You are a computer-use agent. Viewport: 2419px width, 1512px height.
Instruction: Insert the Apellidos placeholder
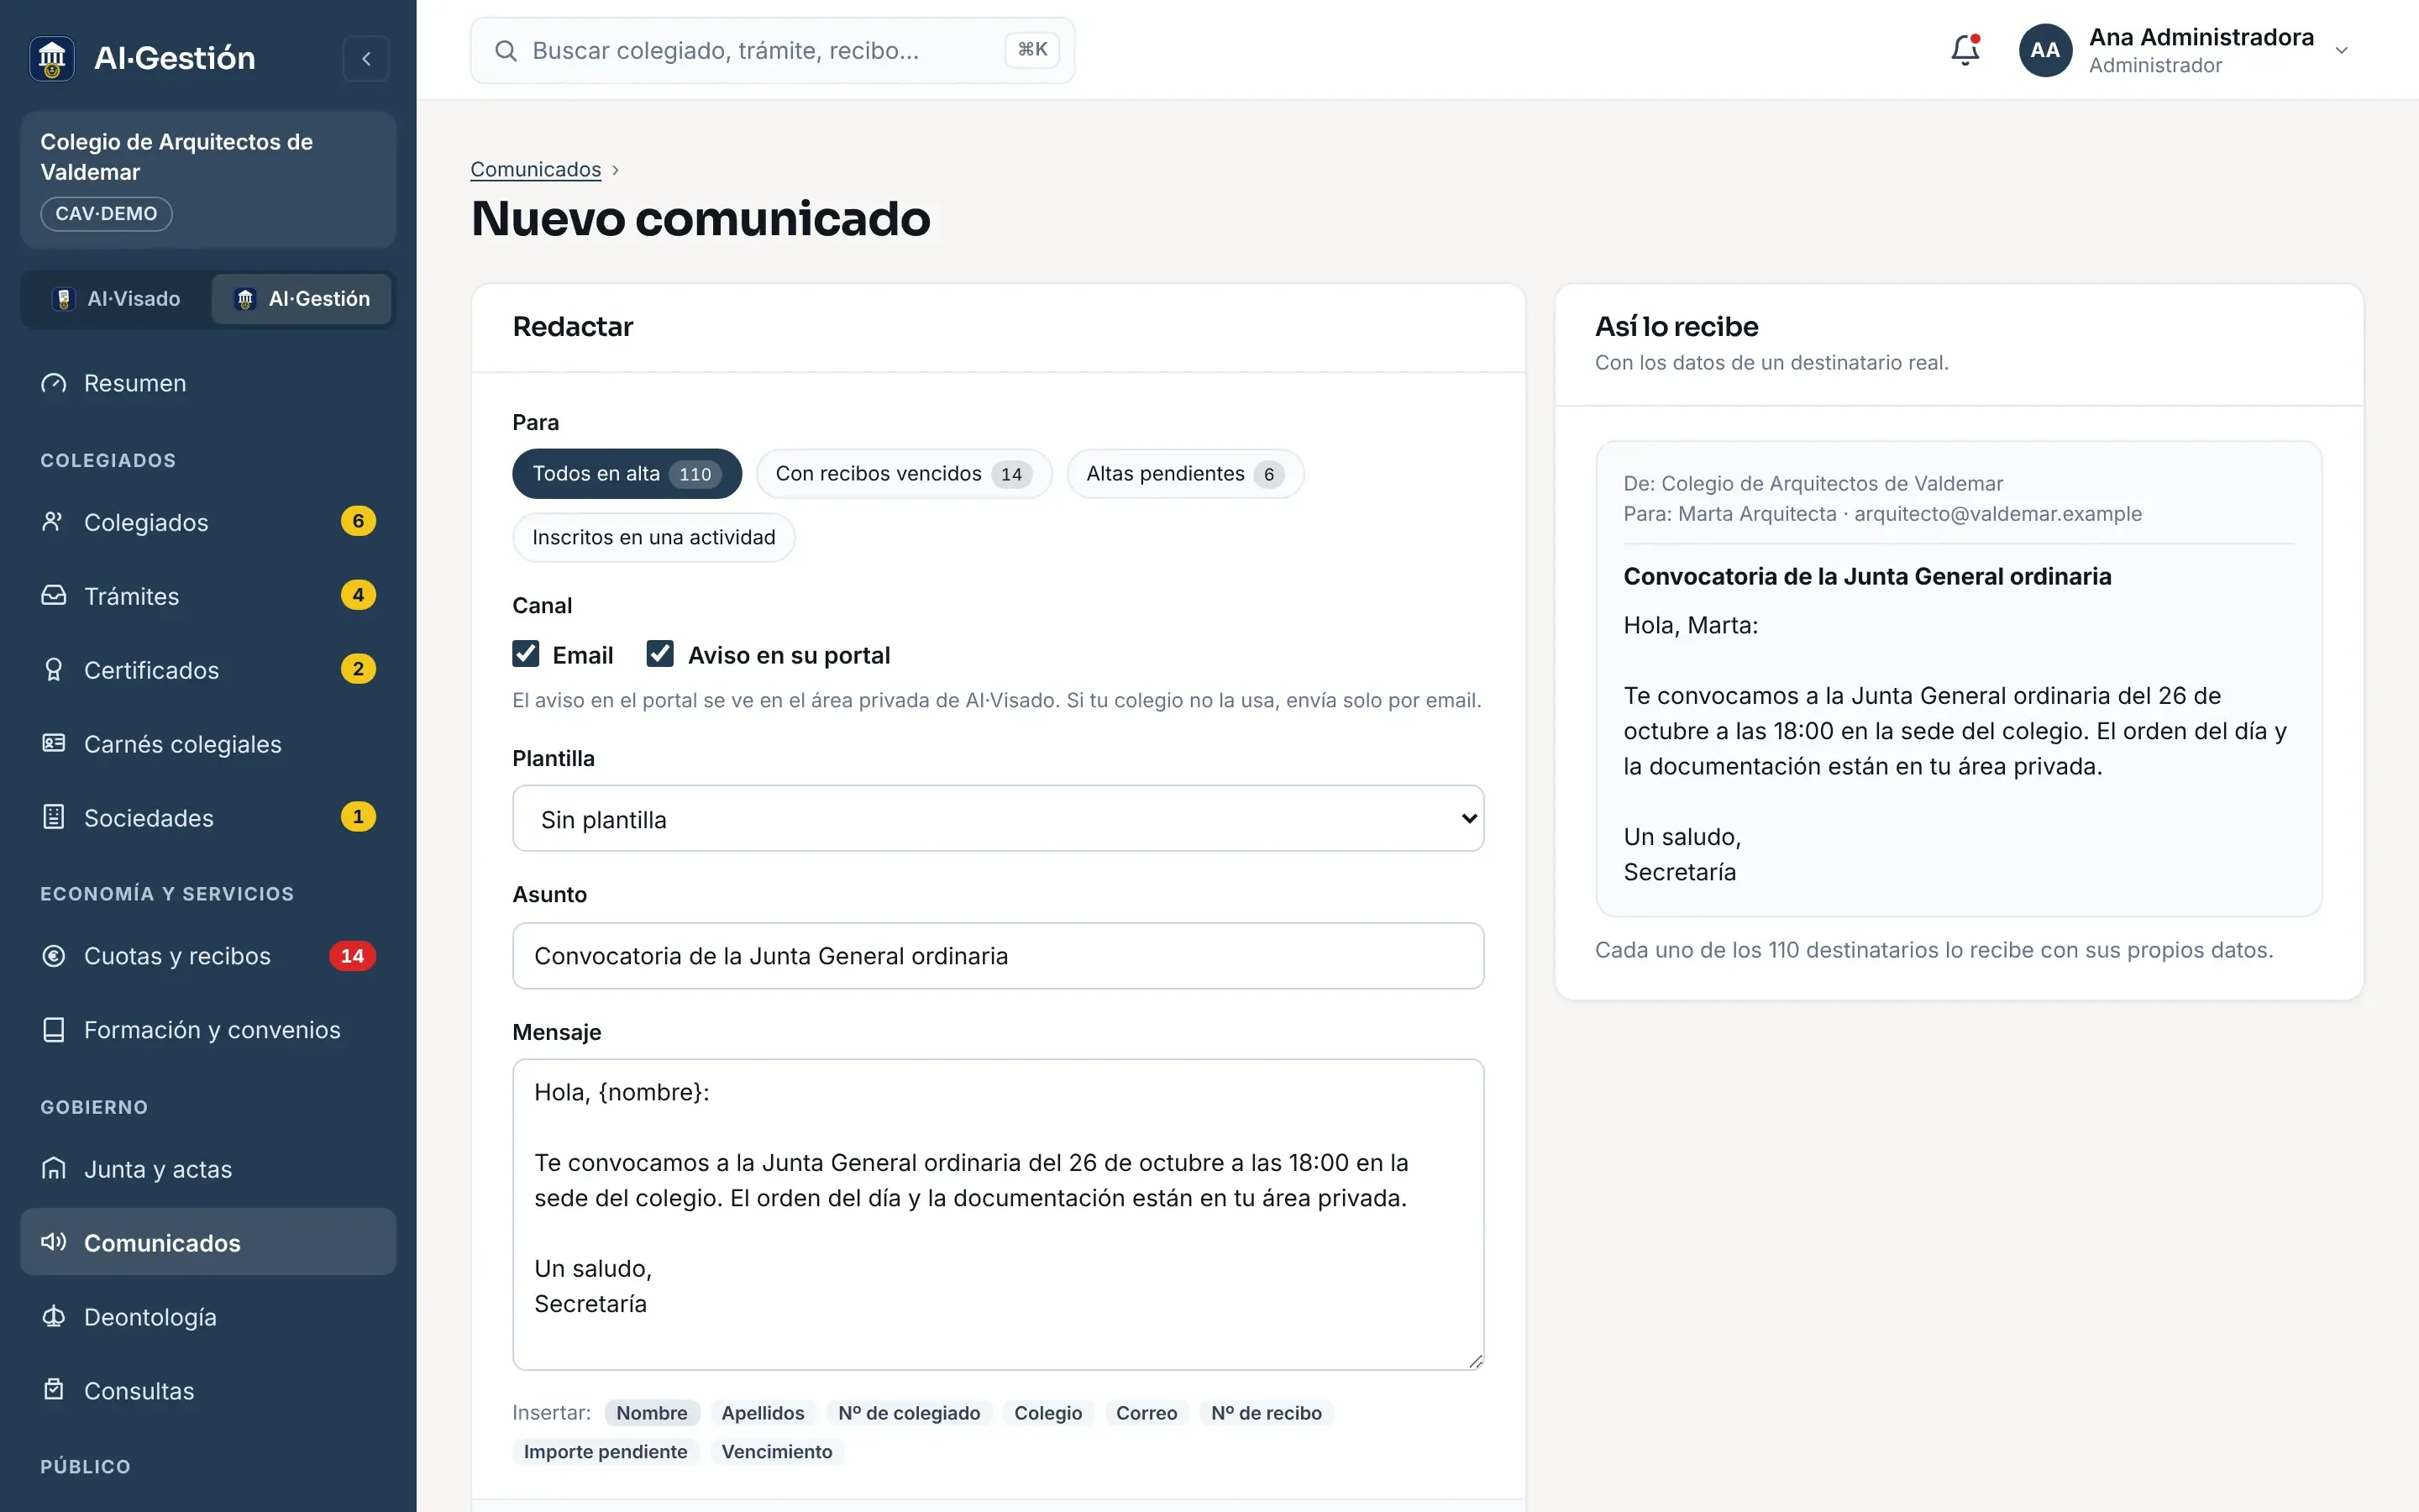pos(763,1413)
